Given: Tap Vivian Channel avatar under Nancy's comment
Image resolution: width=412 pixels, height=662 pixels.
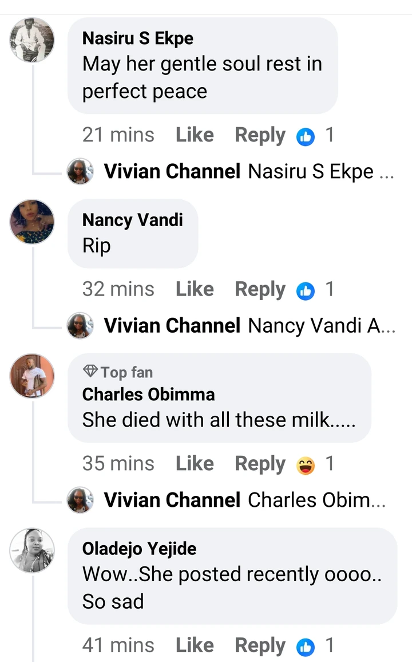Looking at the screenshot, I should click(80, 326).
